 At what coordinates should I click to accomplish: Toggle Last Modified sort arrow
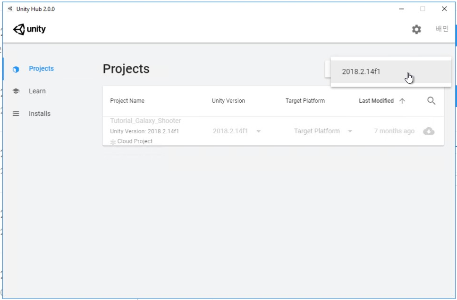pos(402,101)
